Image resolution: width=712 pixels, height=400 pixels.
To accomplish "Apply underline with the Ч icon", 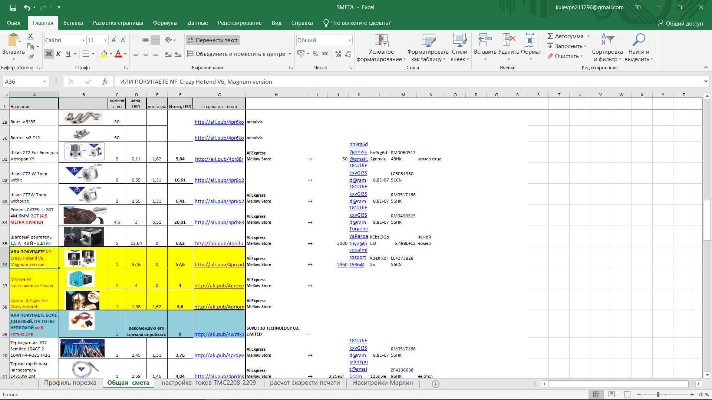I will [68, 54].
